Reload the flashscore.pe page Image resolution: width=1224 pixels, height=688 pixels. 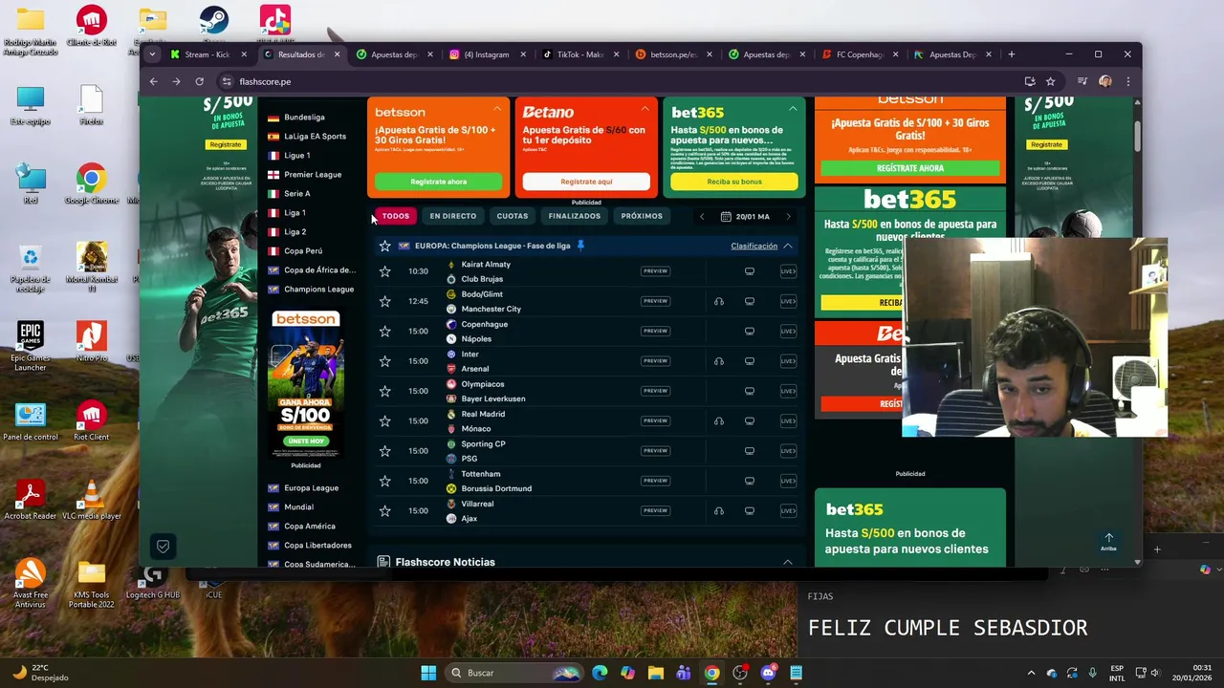pos(199,81)
